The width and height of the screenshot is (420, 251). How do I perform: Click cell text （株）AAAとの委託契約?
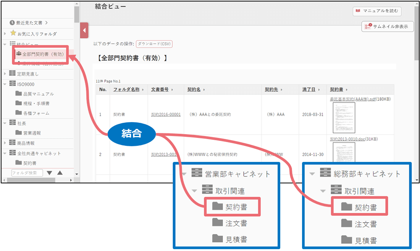click(210, 114)
